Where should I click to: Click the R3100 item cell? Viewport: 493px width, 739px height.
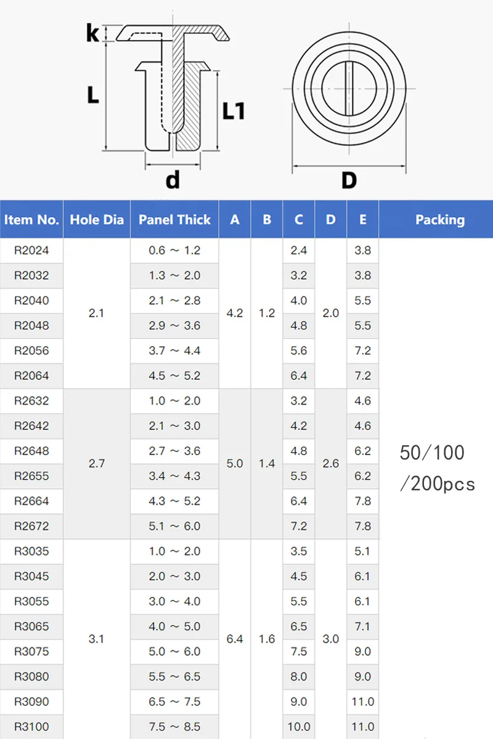31,727
